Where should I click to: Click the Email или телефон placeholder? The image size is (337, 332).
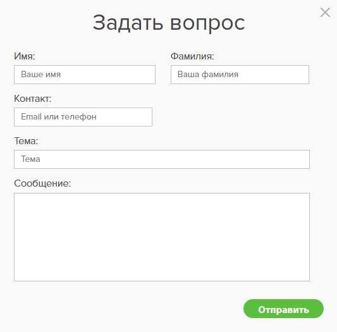tap(59, 117)
